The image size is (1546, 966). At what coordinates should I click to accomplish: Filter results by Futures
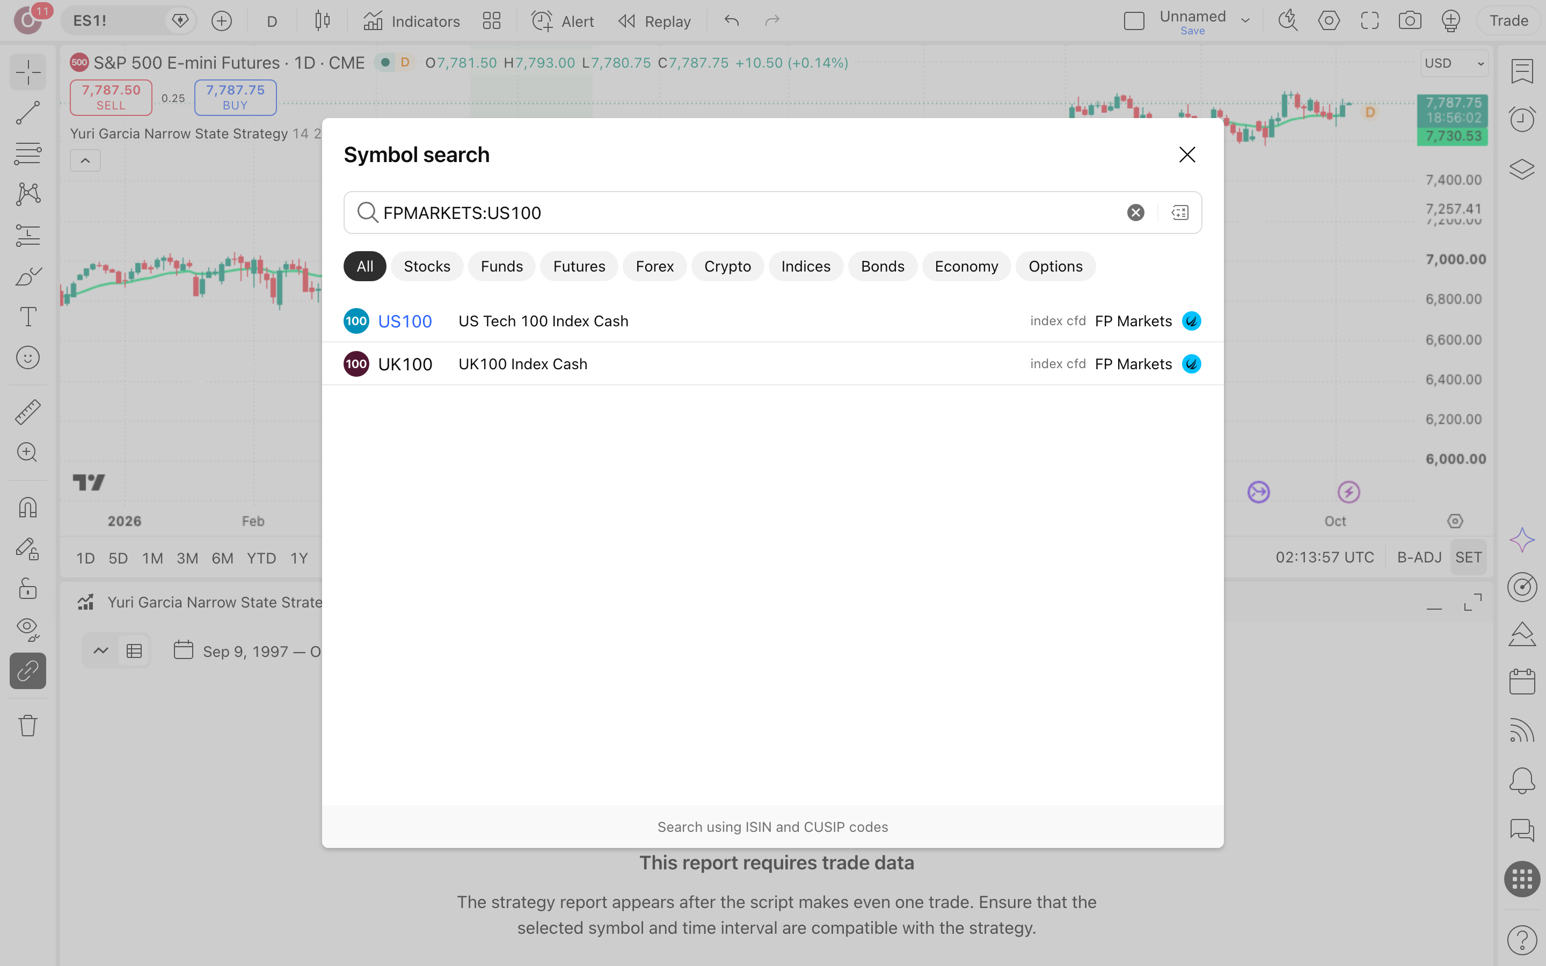coord(579,266)
